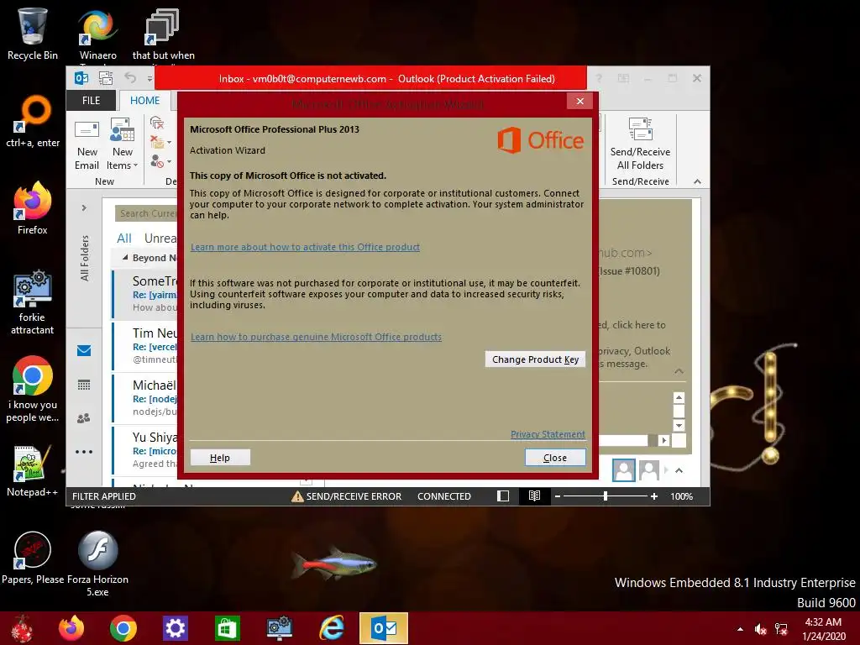Image resolution: width=860 pixels, height=645 pixels.
Task: Open the Michaël message in the list
Action: [x=144, y=398]
